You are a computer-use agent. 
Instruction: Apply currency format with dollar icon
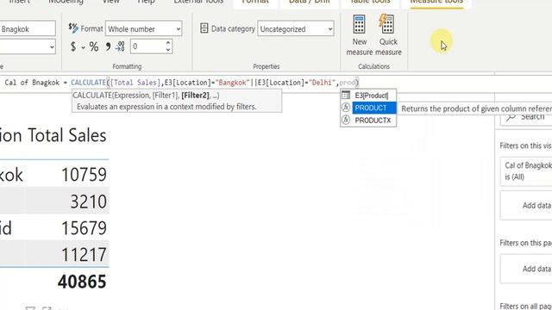click(73, 46)
